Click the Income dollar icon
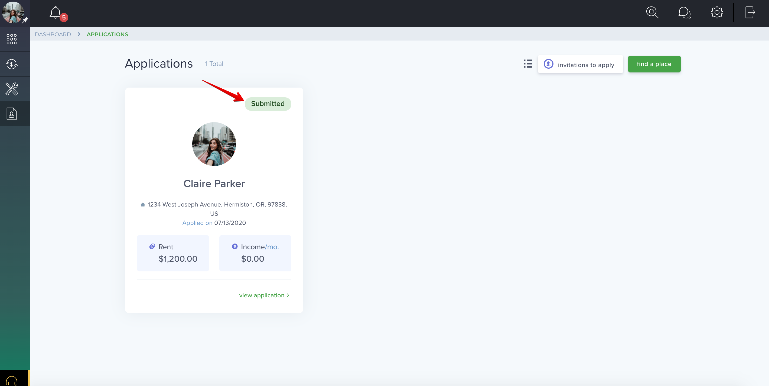 pyautogui.click(x=235, y=247)
